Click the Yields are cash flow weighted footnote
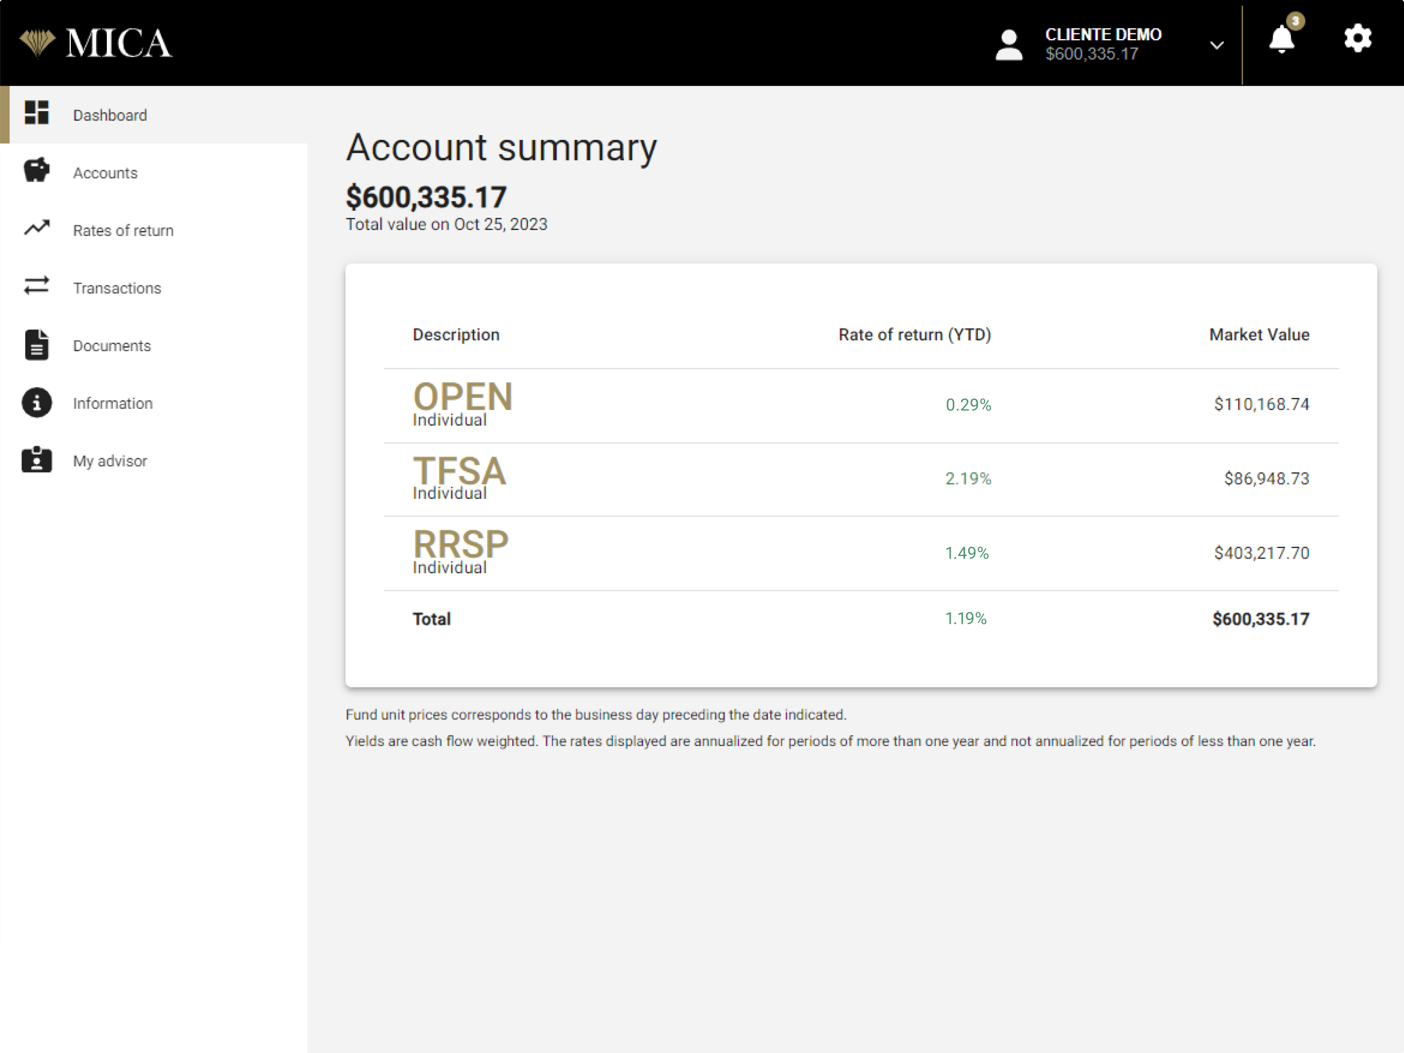The height and width of the screenshot is (1053, 1404). click(831, 741)
